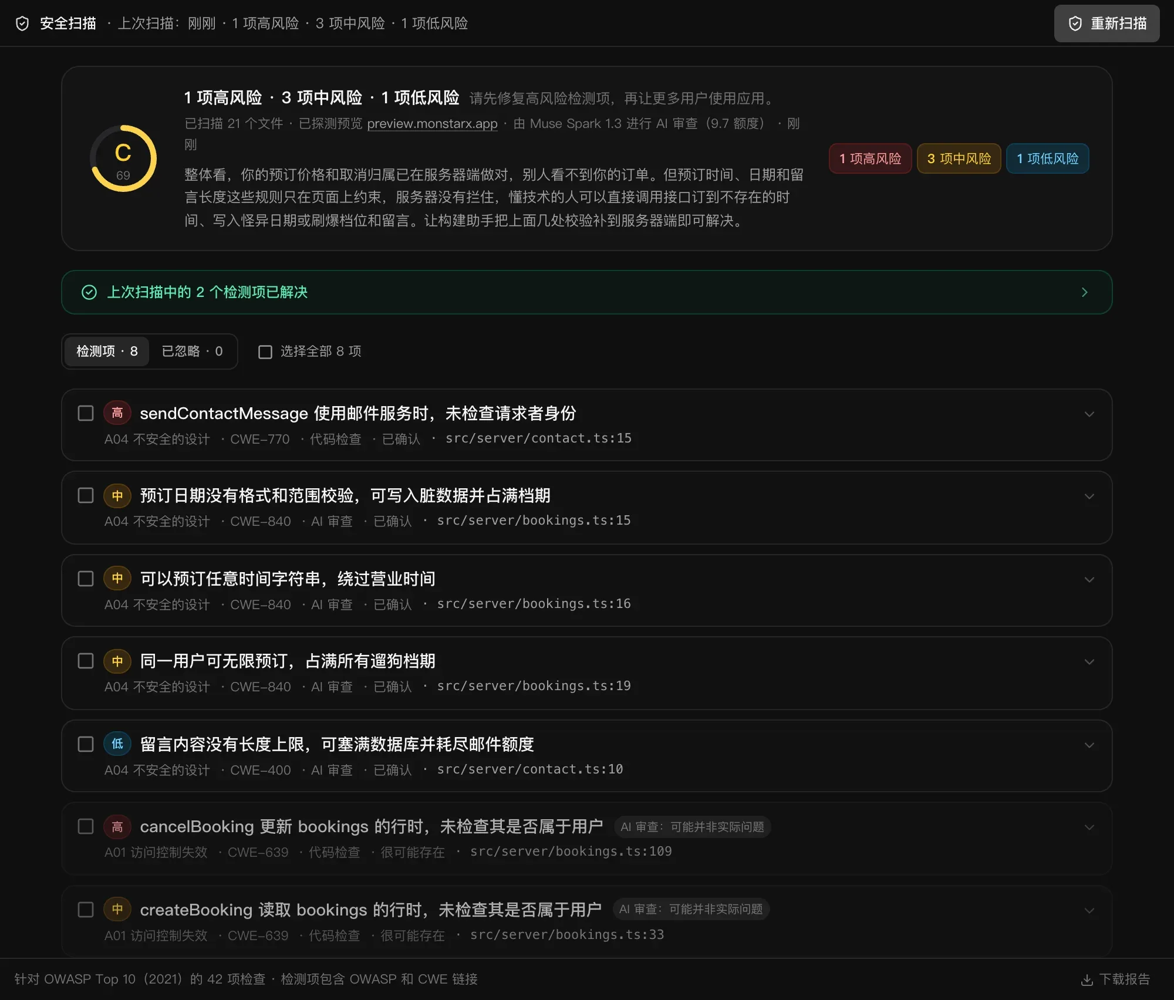1174x1000 pixels.
Task: Switch to the 已忽略 · 0 tab
Action: click(x=192, y=352)
